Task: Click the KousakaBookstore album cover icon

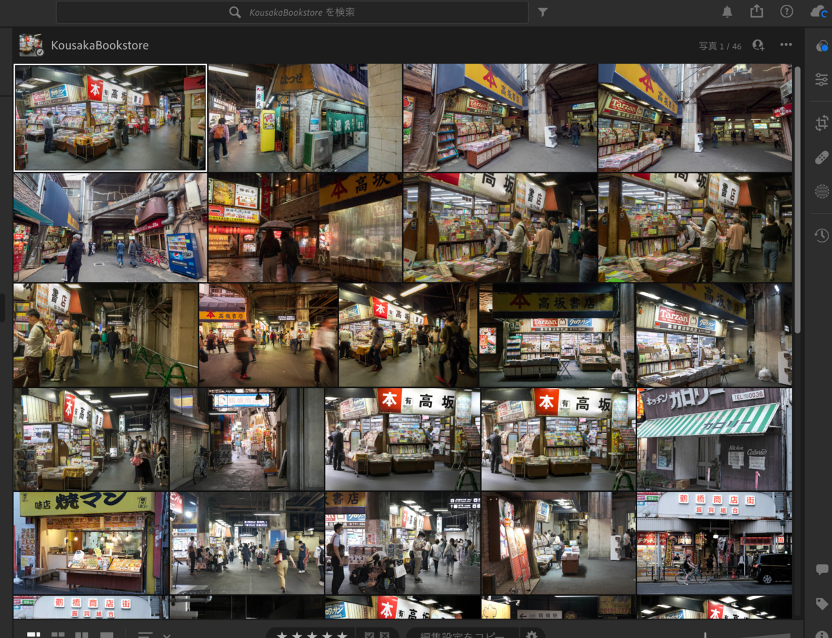Action: click(x=31, y=45)
